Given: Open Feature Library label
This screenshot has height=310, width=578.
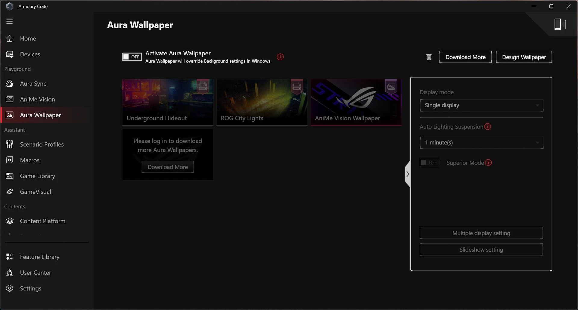Looking at the screenshot, I should 40,257.
